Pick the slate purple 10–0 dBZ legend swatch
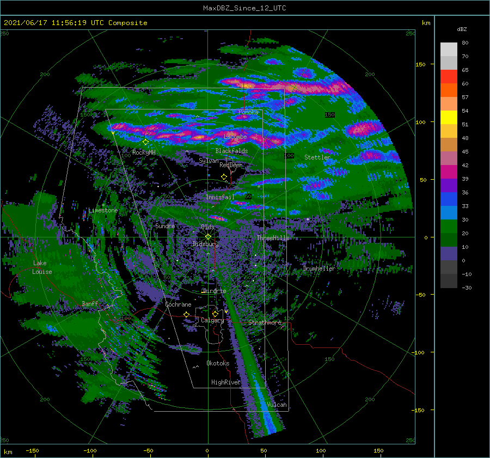 pyautogui.click(x=449, y=253)
